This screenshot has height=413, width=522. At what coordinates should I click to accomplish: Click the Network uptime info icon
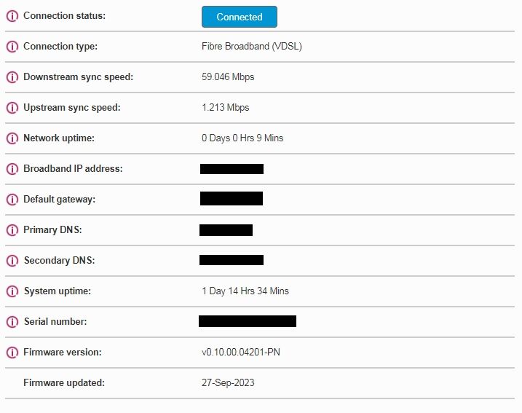click(x=12, y=138)
